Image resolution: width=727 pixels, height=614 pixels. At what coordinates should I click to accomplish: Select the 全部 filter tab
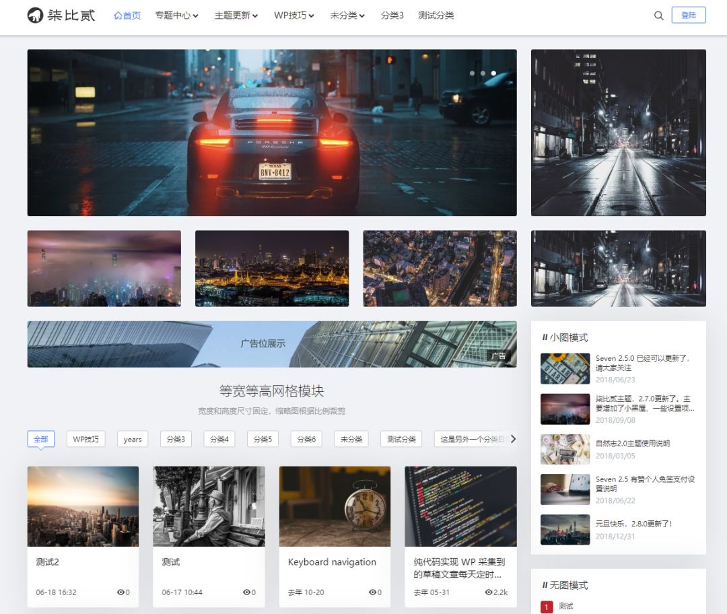point(41,439)
